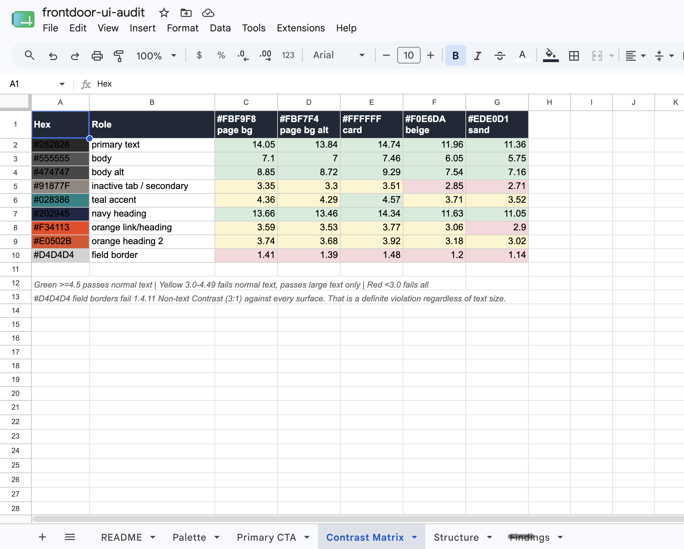The height and width of the screenshot is (549, 684).
Task: Switch to the Structure sheet tab
Action: tap(456, 537)
